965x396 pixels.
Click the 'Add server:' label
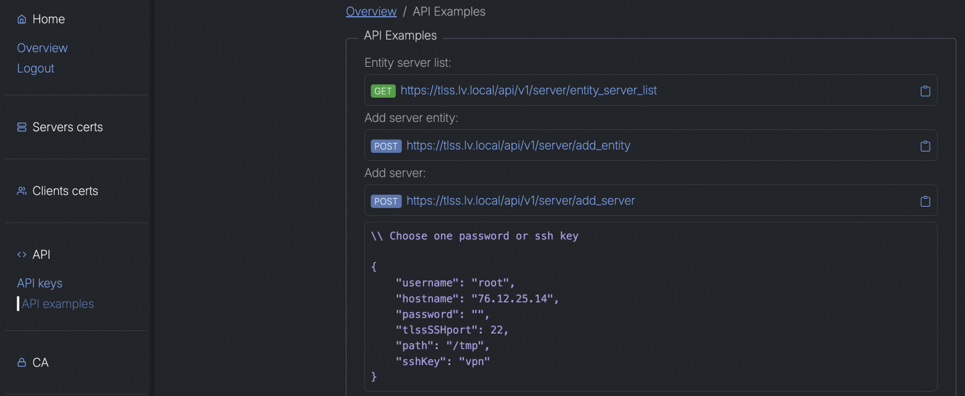(395, 173)
